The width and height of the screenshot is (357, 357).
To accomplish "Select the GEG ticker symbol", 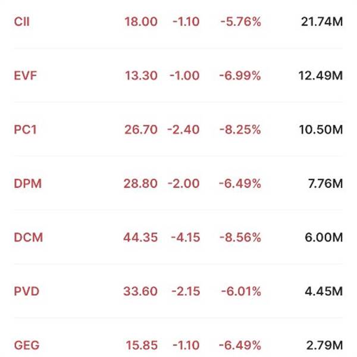I will [26, 345].
